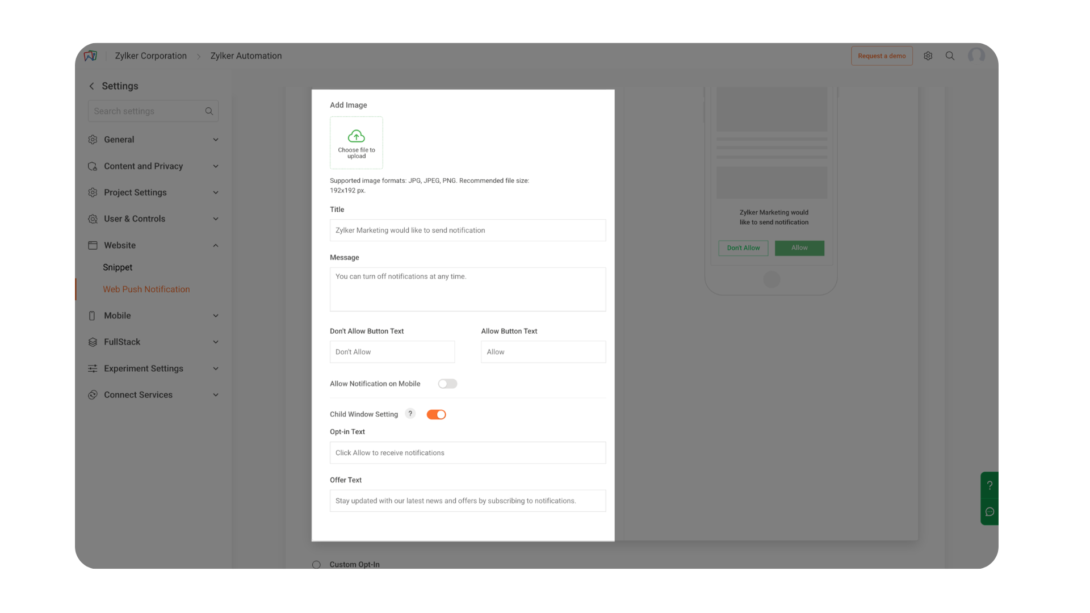Viewport: 1090px width, 613px height.
Task: Click Child Window Setting help icon
Action: coord(410,414)
